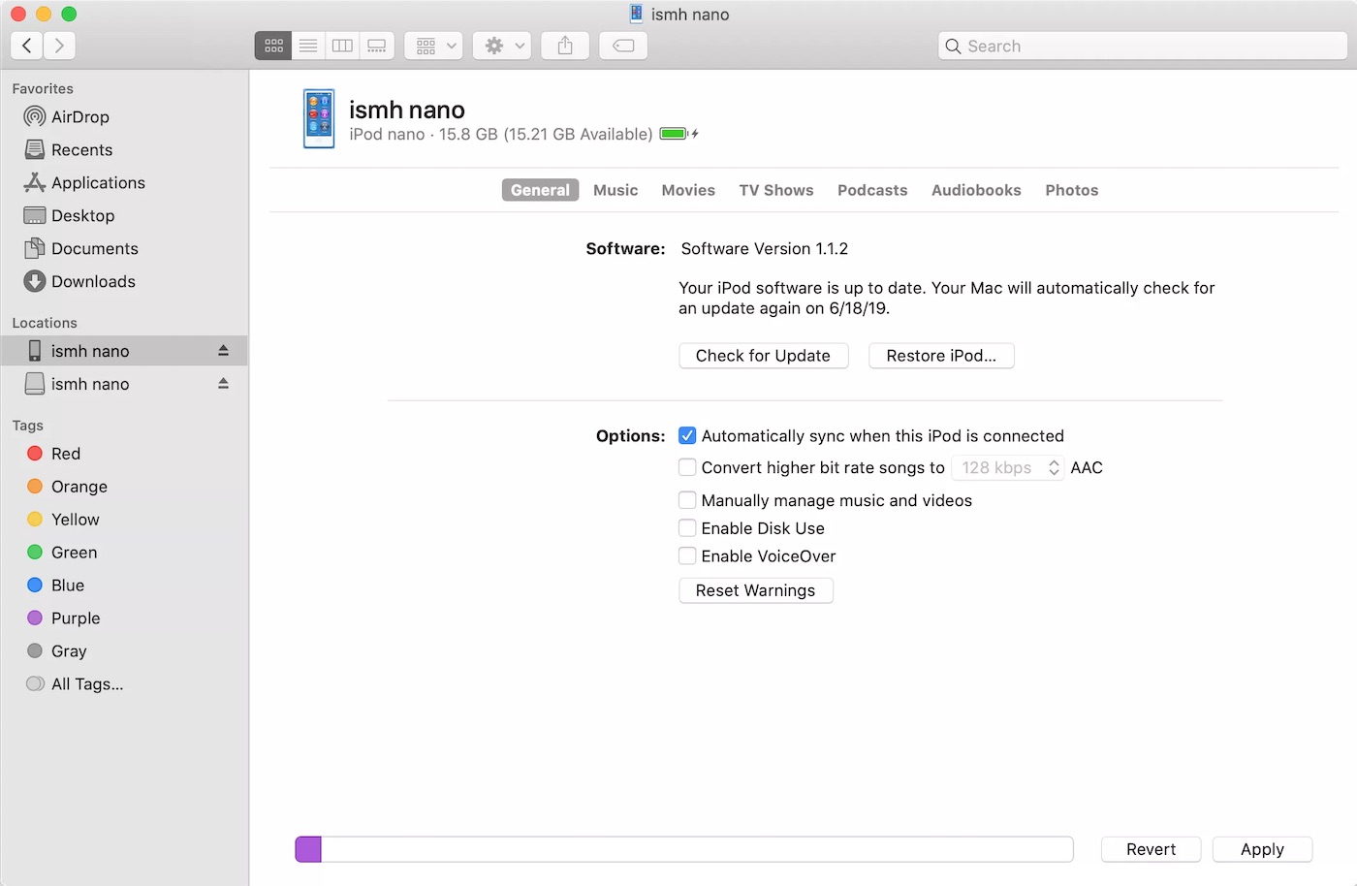
Task: Switch to the General tab
Action: pos(540,190)
